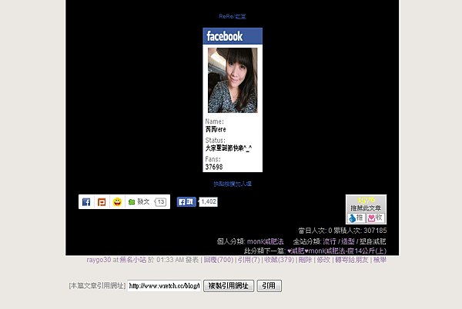
Task: Click the 推 thumbs-up recommend button
Action: coord(357,218)
